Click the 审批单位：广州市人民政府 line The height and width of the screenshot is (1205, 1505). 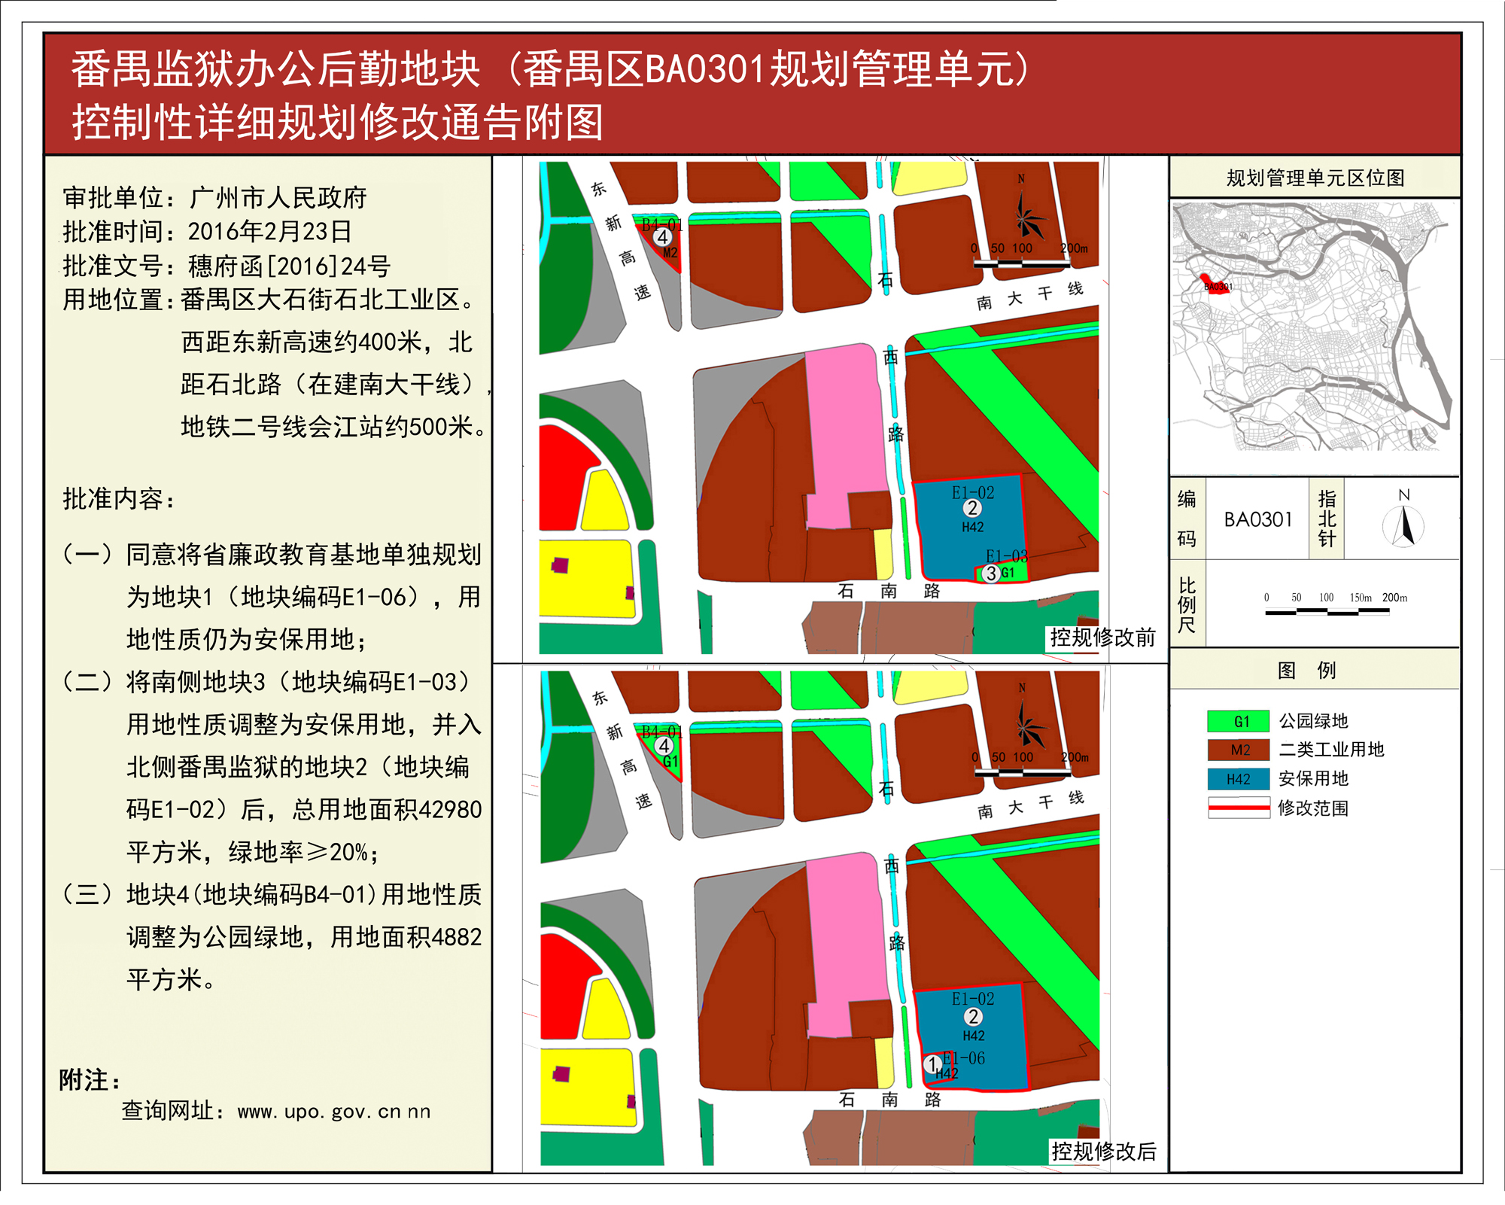[x=214, y=198]
